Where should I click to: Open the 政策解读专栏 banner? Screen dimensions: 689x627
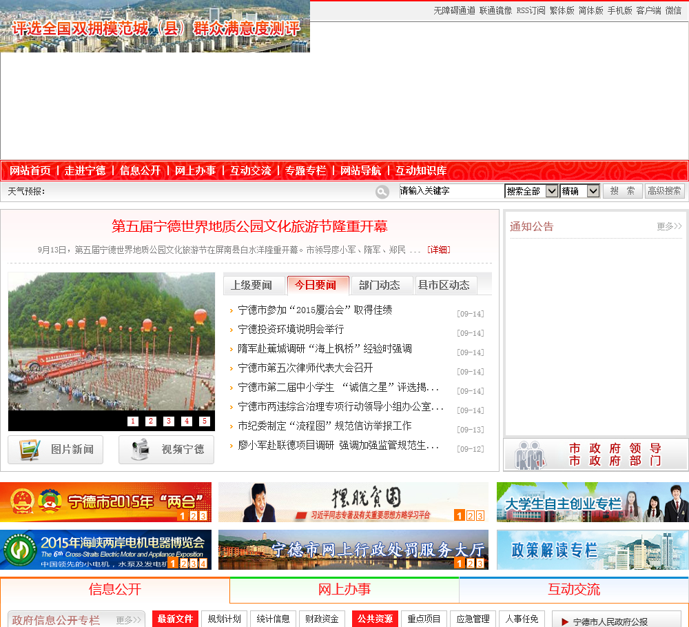[593, 550]
